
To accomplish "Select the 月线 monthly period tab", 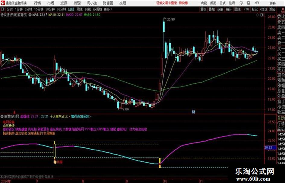I will pyautogui.click(x=88, y=9).
